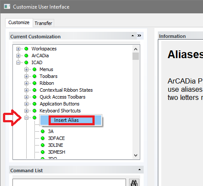Select the 3A alias entry
Screen dimensions: 203x186
tap(51, 131)
